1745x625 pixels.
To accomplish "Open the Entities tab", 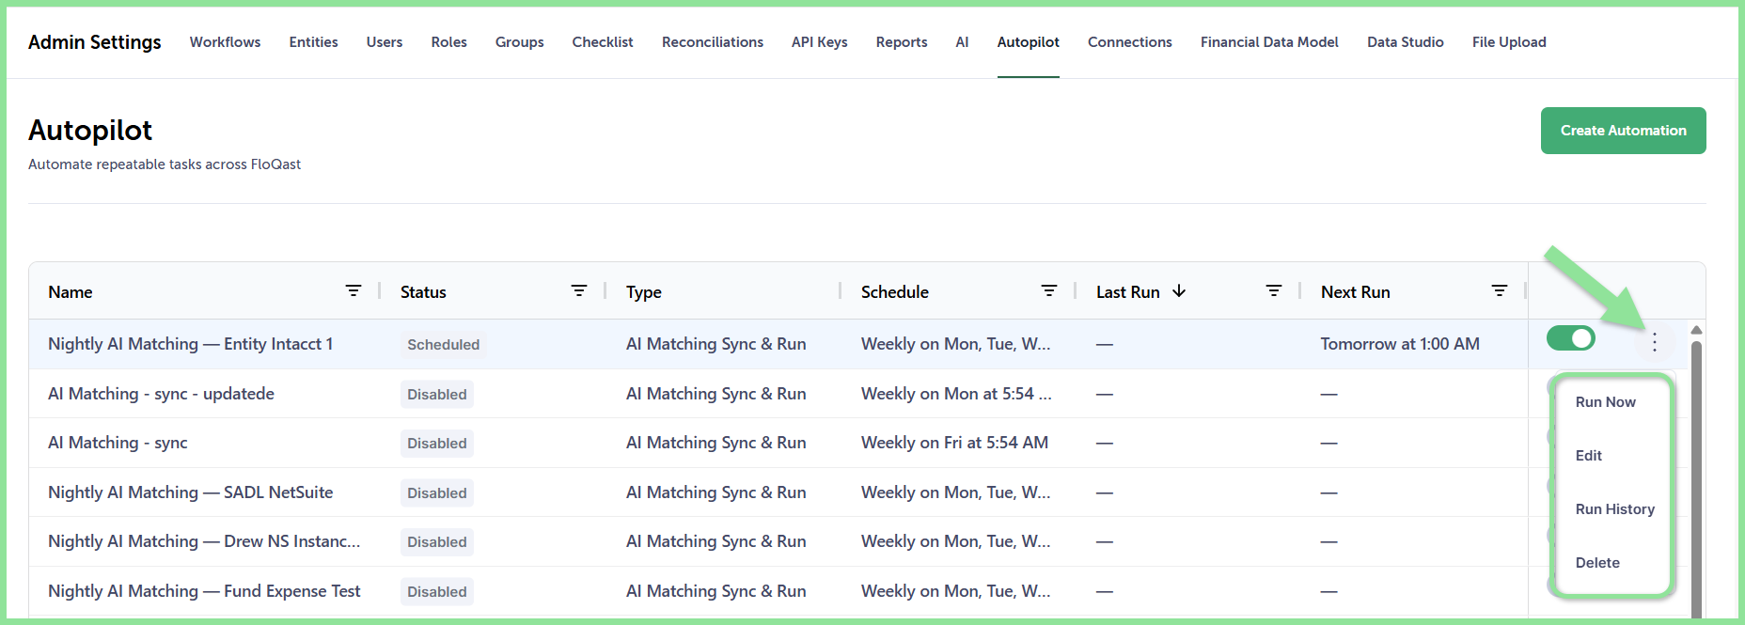I will 313,42.
